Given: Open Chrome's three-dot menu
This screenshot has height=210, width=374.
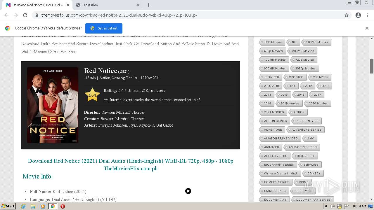Looking at the screenshot, I should pos(368,15).
